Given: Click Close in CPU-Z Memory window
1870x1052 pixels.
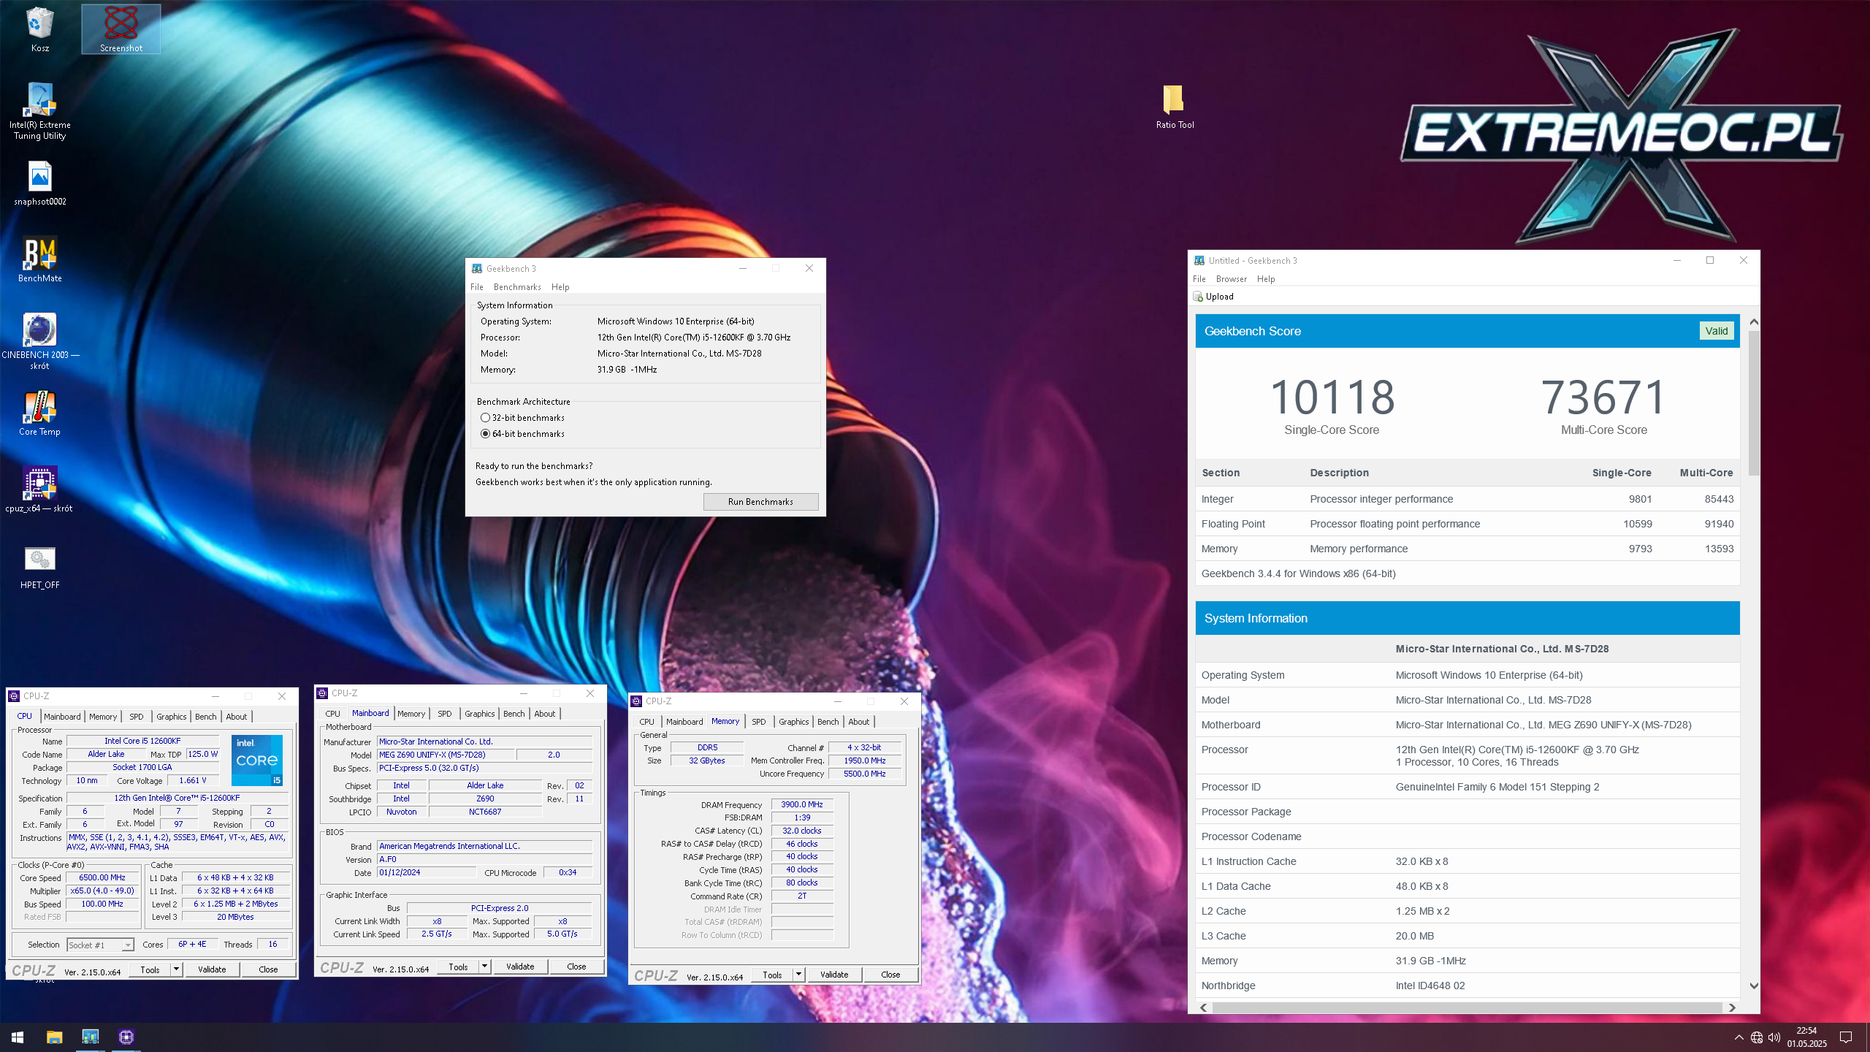Looking at the screenshot, I should pos(890,975).
